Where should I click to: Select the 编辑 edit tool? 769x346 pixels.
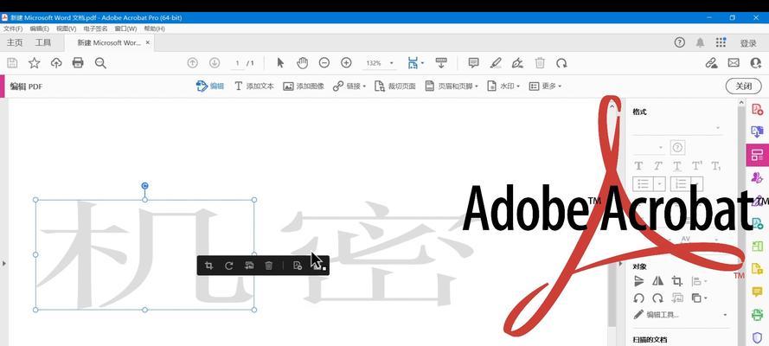(210, 86)
